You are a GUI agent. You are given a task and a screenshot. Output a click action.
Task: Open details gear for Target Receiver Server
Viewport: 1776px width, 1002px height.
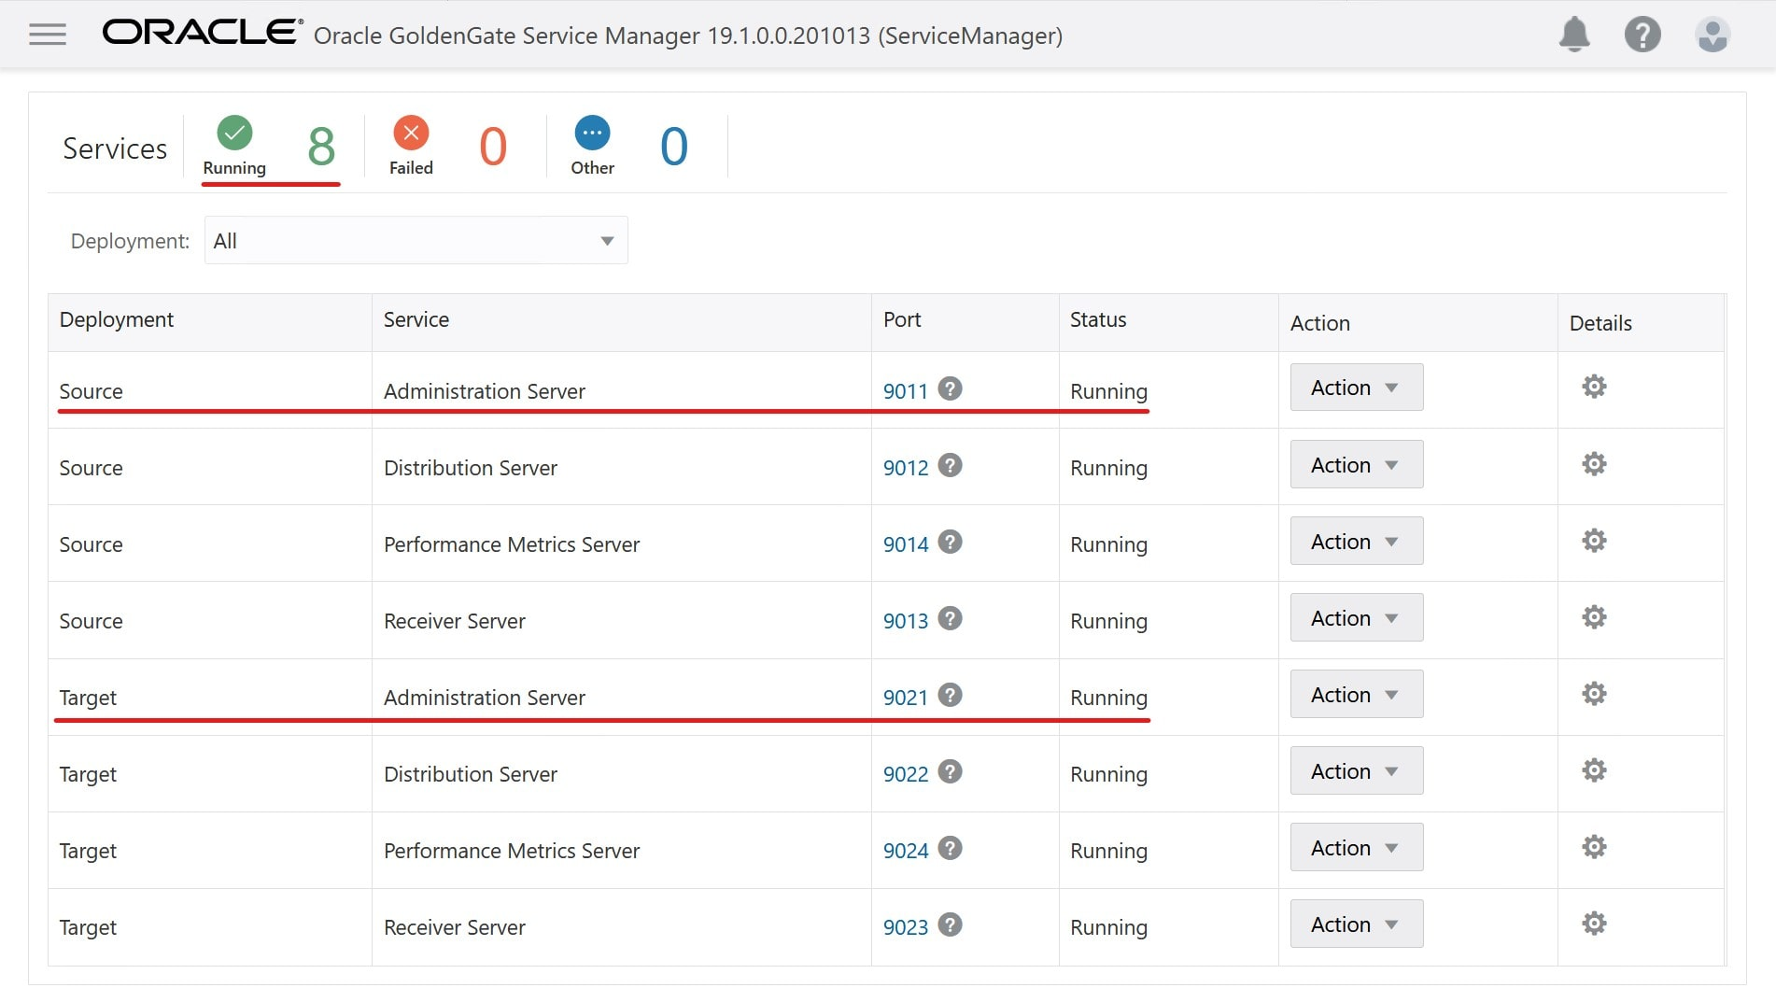[1594, 924]
